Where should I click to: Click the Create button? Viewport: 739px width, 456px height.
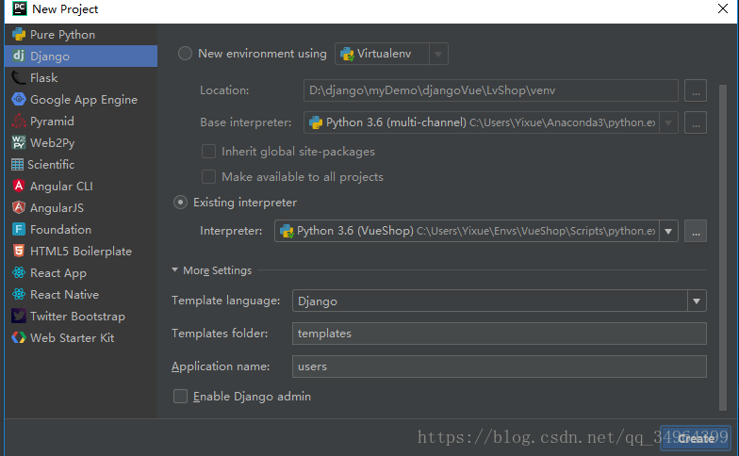(x=696, y=438)
